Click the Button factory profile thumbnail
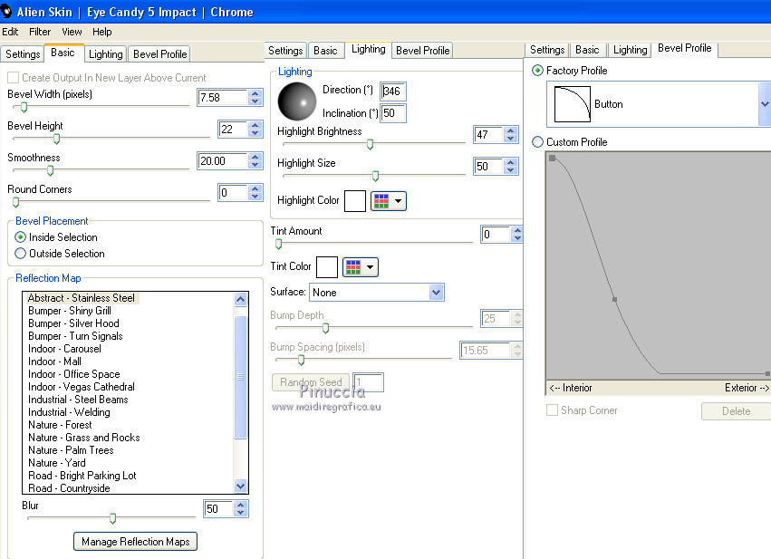Viewport: 771px width, 559px height. tap(573, 104)
